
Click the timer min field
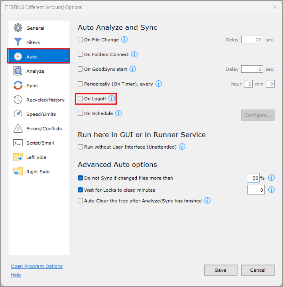270,84
